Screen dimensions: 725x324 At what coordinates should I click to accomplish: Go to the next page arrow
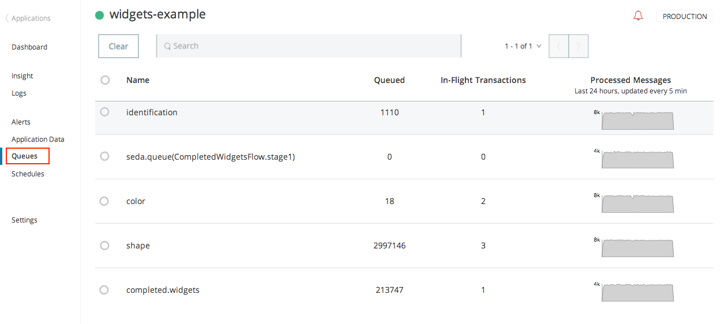click(x=579, y=46)
